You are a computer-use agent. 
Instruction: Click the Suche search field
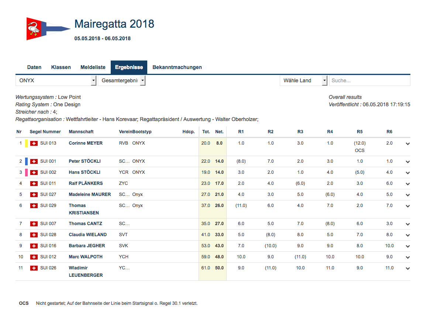pyautogui.click(x=369, y=80)
